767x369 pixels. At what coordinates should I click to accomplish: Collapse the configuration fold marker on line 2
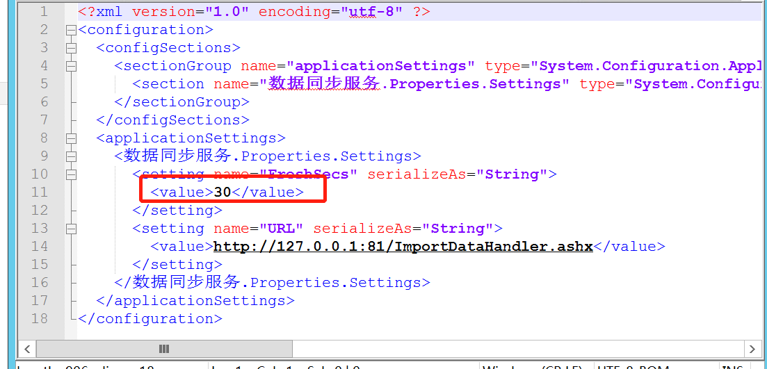click(72, 31)
